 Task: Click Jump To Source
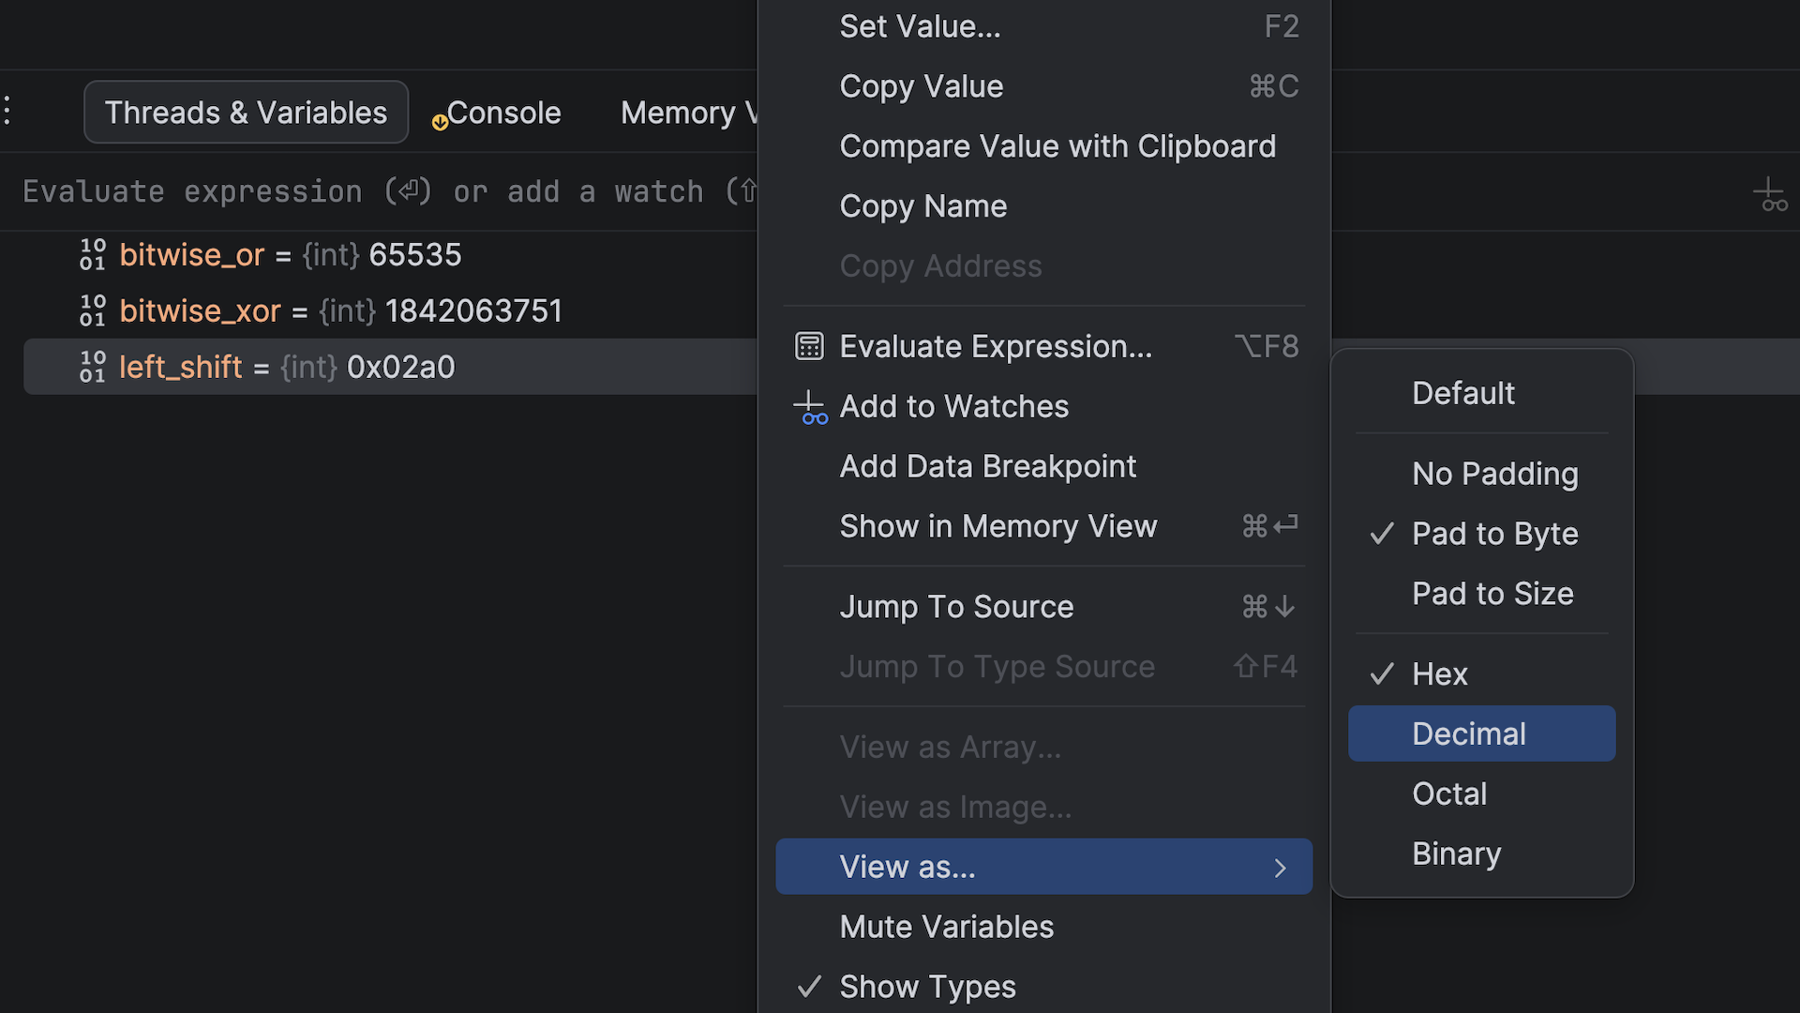955,607
